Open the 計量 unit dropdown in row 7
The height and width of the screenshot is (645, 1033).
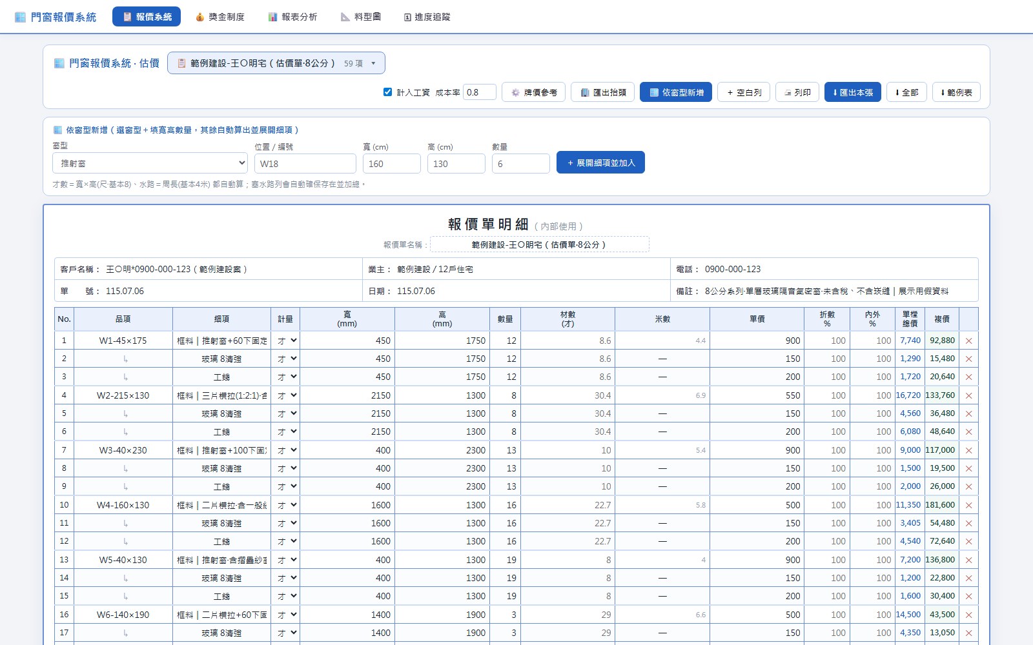pyautogui.click(x=286, y=450)
